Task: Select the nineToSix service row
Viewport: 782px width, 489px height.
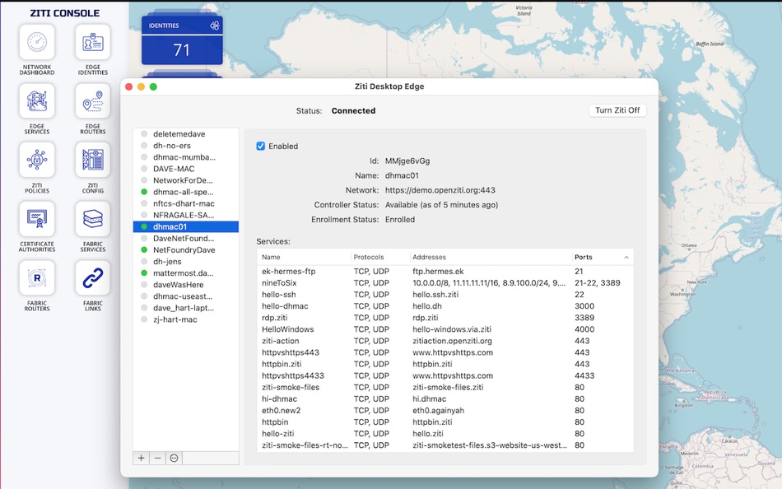Action: pos(445,283)
